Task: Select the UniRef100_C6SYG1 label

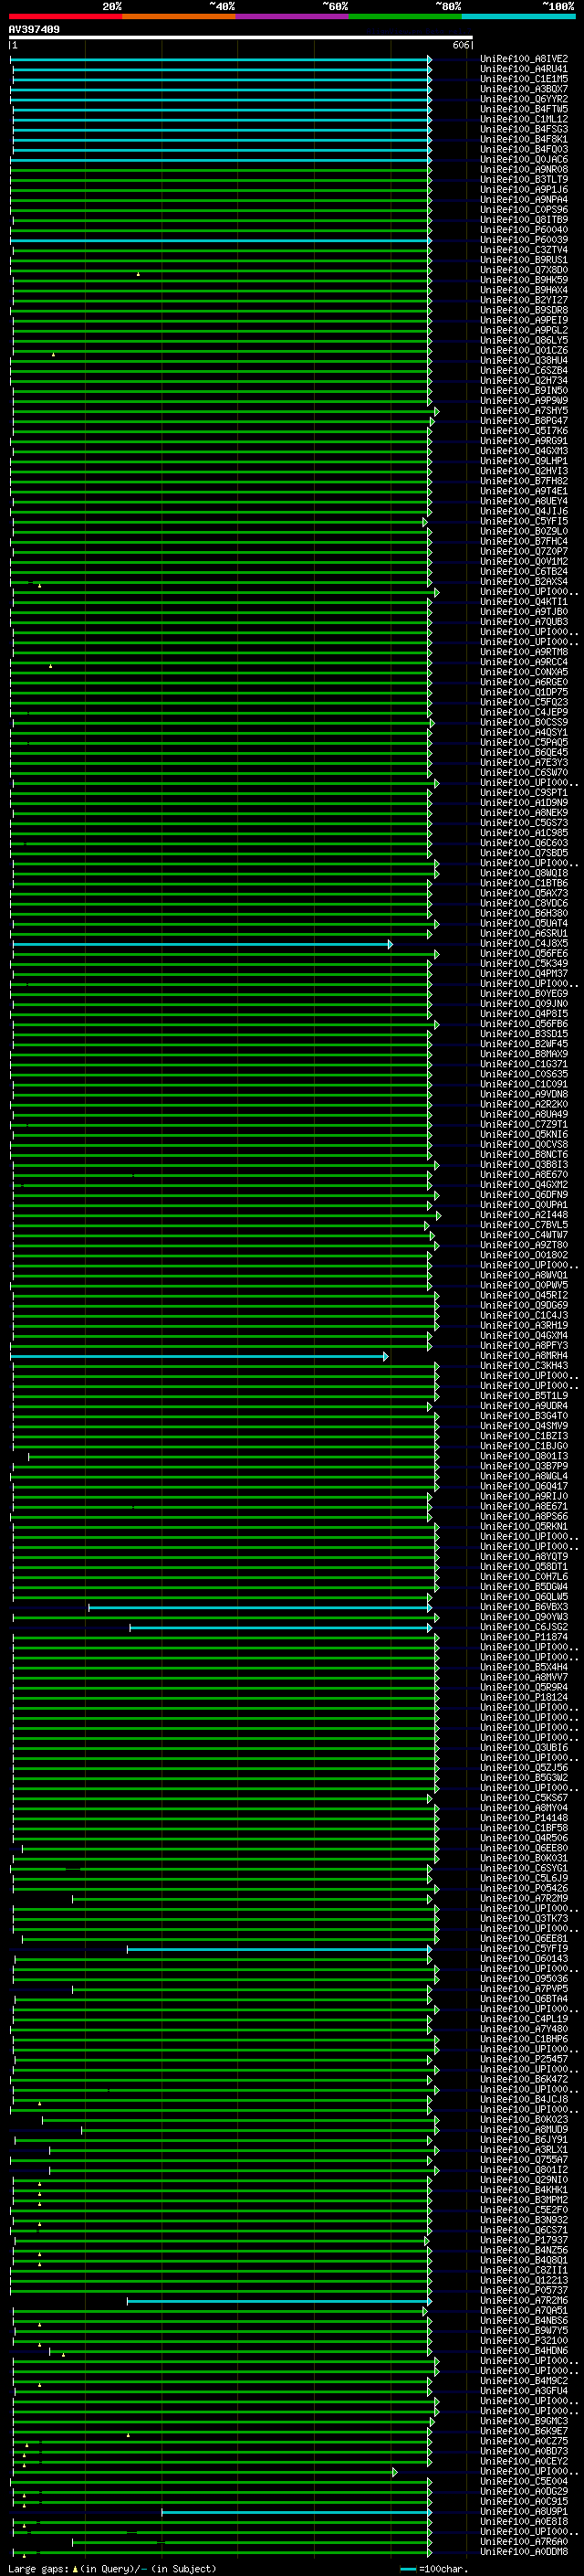Action: 523,1869
